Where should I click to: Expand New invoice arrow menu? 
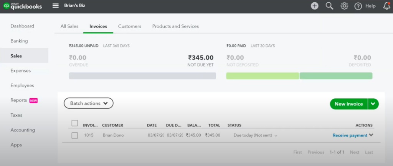(x=373, y=104)
